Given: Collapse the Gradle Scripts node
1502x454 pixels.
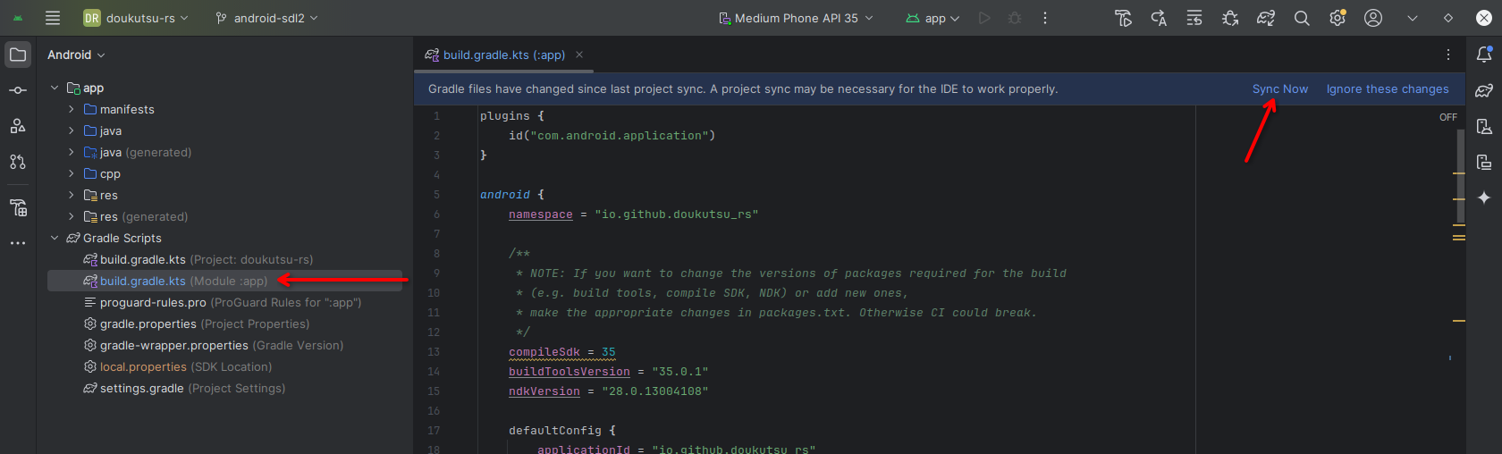Looking at the screenshot, I should tap(55, 238).
